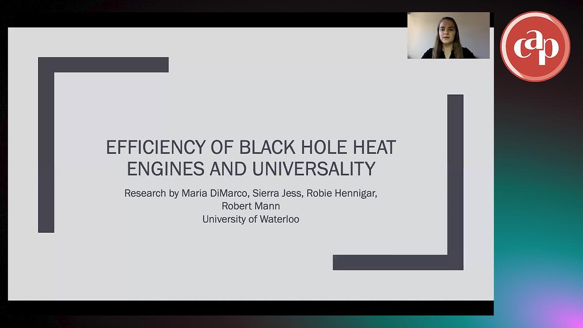583x328 pixels.
Task: Click the name 'Sierra Jess'
Action: click(x=278, y=193)
